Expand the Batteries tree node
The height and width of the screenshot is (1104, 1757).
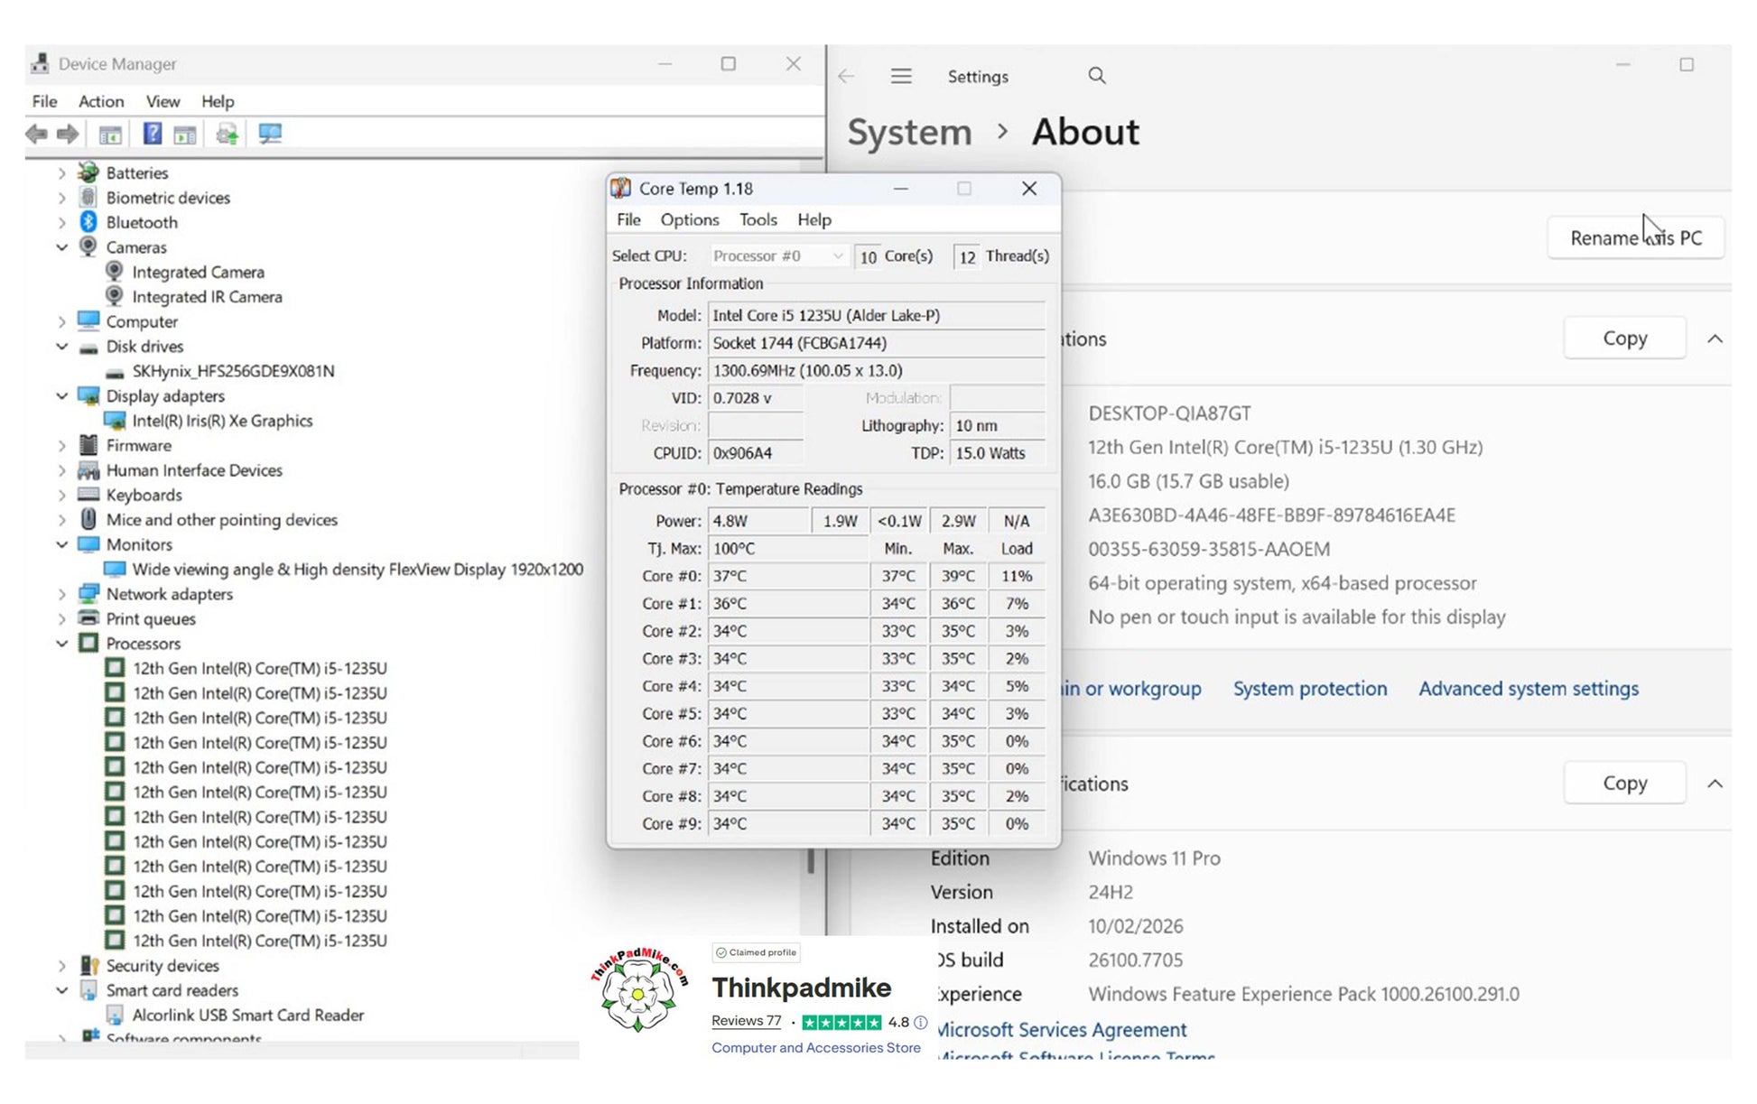click(x=61, y=172)
